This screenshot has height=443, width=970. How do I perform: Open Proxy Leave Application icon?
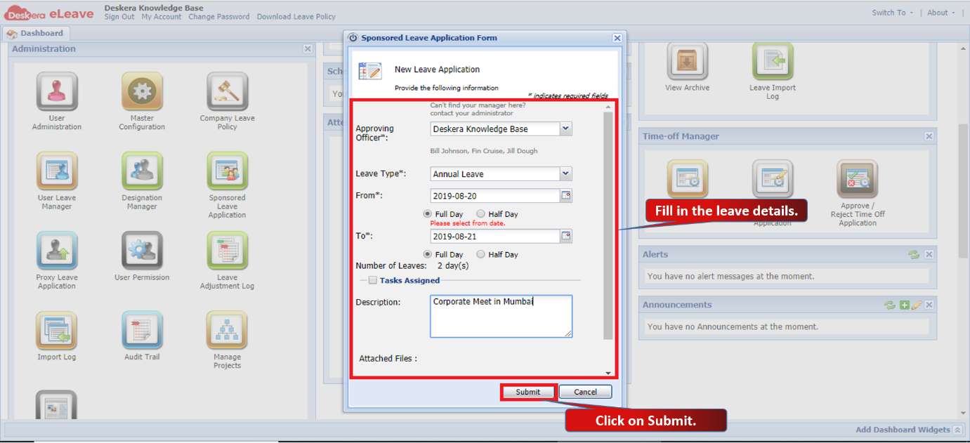tap(57, 251)
